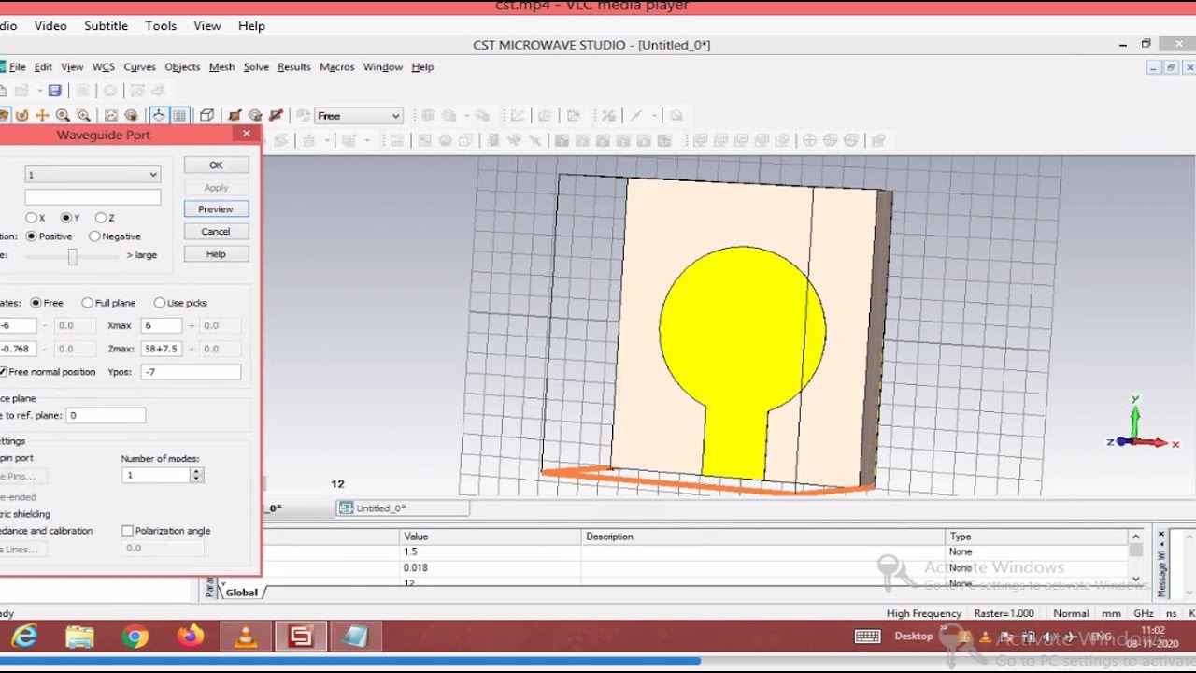The height and width of the screenshot is (673, 1196).
Task: Open the Solve menu
Action: [x=256, y=67]
